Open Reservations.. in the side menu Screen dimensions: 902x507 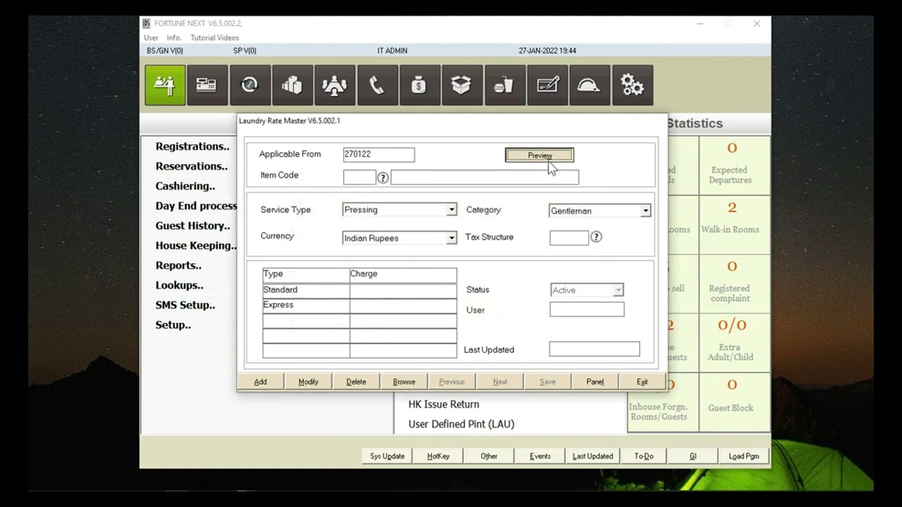191,166
